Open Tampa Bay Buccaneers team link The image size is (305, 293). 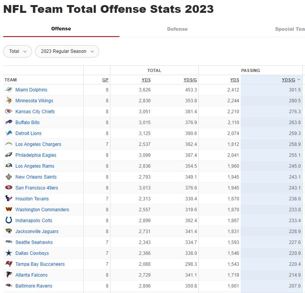pos(40,264)
